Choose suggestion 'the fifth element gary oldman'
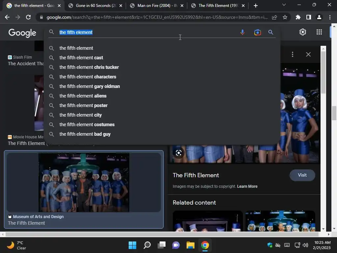 coord(162,86)
